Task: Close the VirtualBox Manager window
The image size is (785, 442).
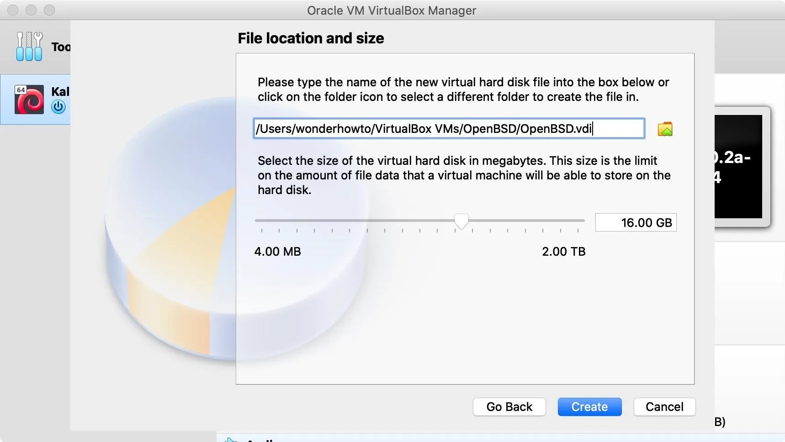Action: tap(13, 10)
